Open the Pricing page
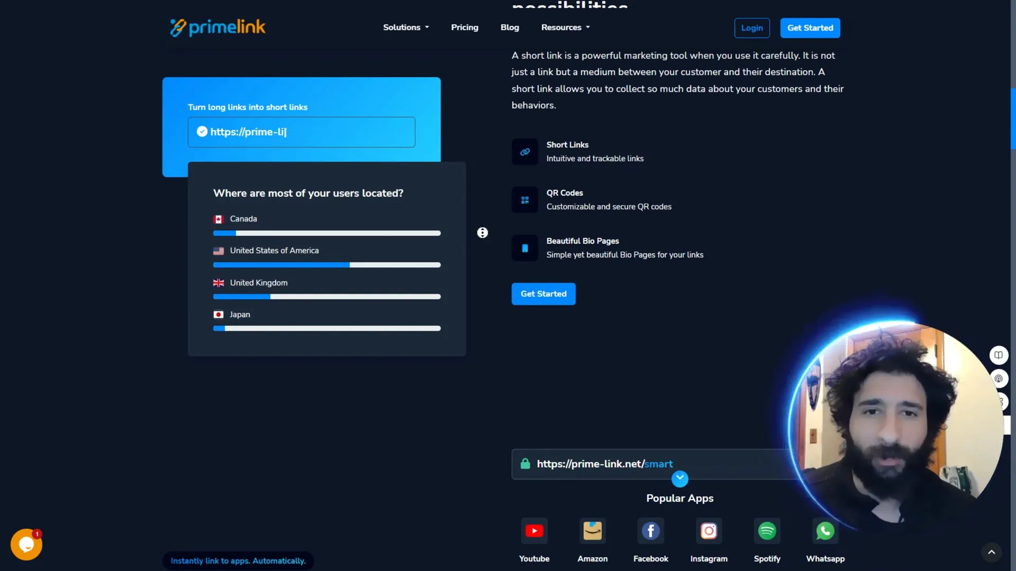Image resolution: width=1016 pixels, height=571 pixels. 464,27
